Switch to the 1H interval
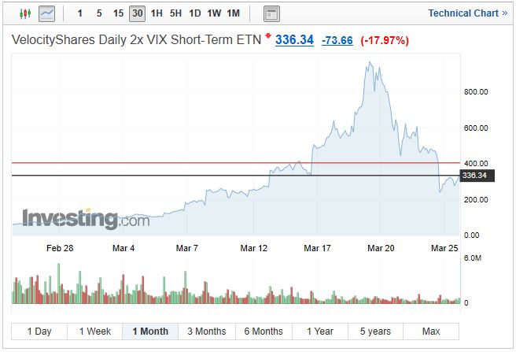The image size is (516, 352). 157,13
